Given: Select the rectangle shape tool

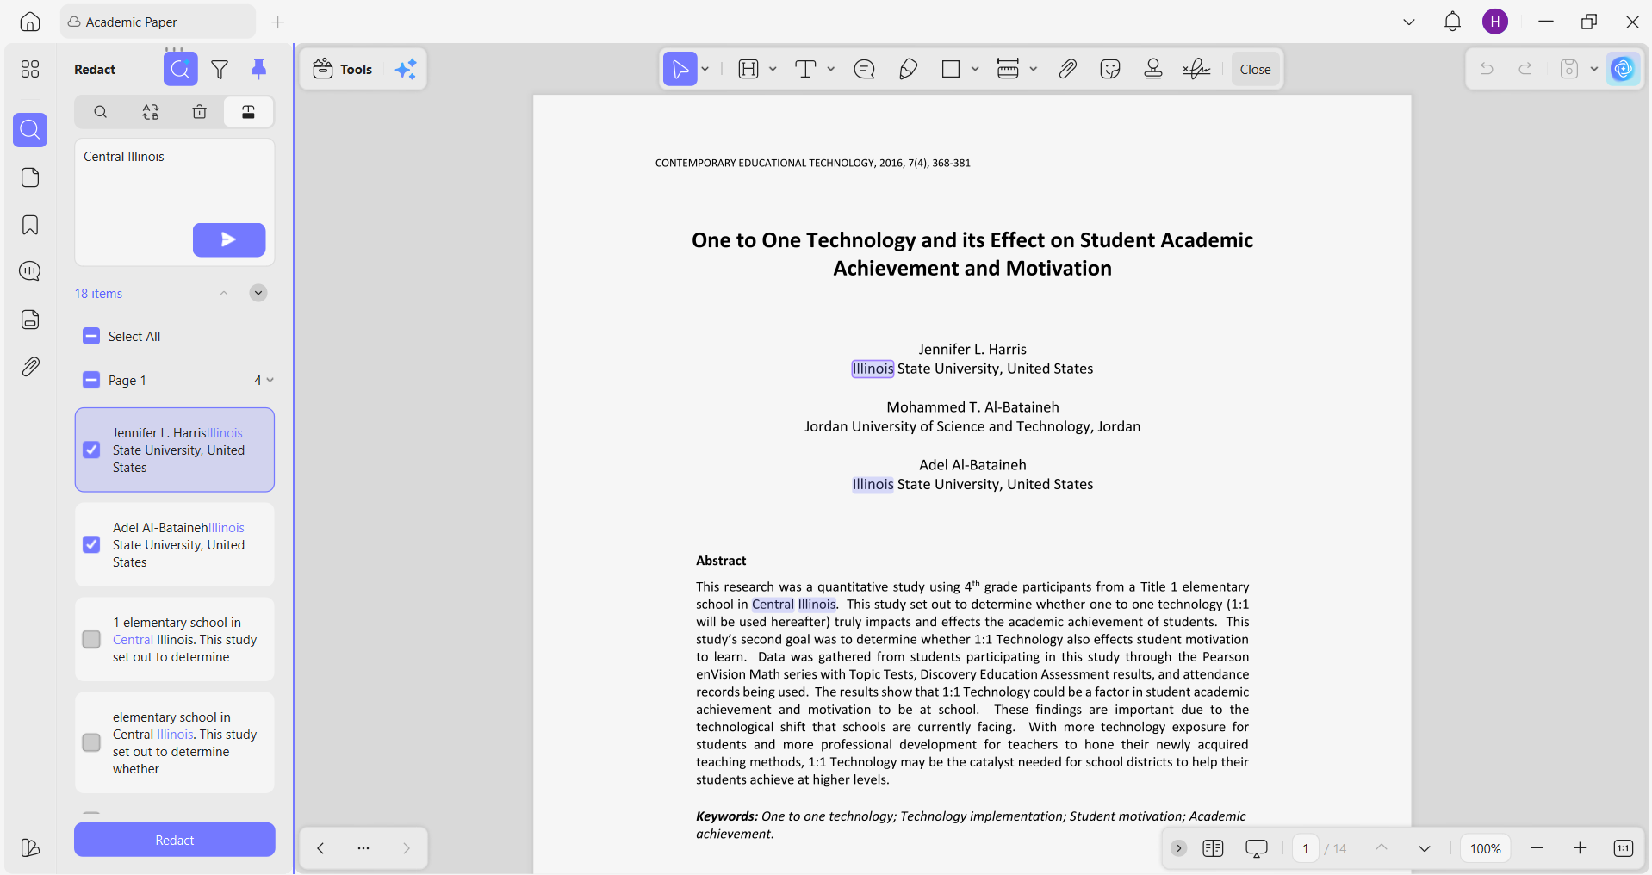Looking at the screenshot, I should (x=951, y=69).
